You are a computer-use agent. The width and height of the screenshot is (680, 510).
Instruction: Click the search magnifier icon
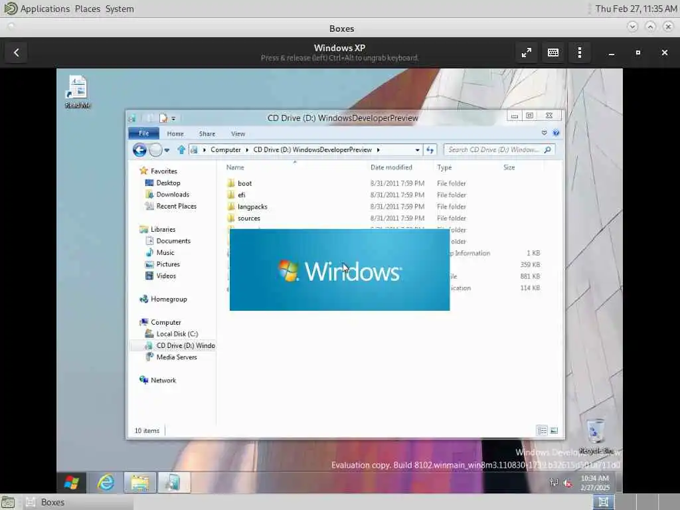click(x=548, y=149)
